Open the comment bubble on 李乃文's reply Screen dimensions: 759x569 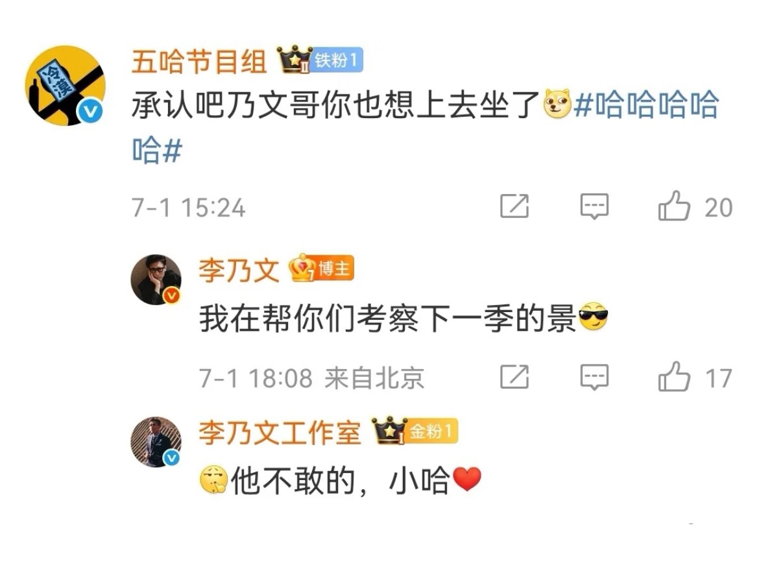point(594,377)
